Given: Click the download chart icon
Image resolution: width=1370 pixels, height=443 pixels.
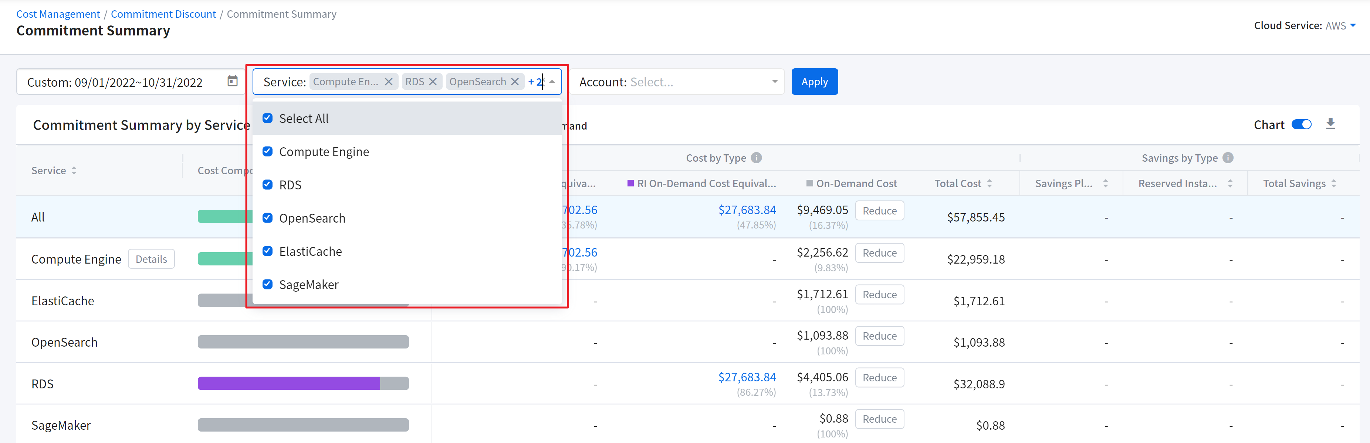Looking at the screenshot, I should 1330,124.
